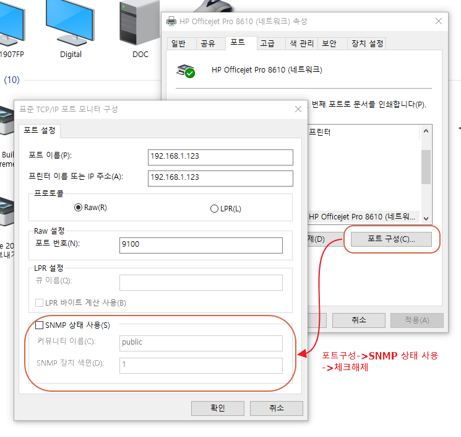Click the port list scroll down arrow
461x437 pixels.
(x=426, y=218)
